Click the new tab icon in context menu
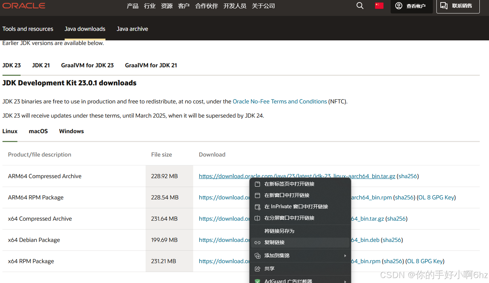 coord(258,184)
